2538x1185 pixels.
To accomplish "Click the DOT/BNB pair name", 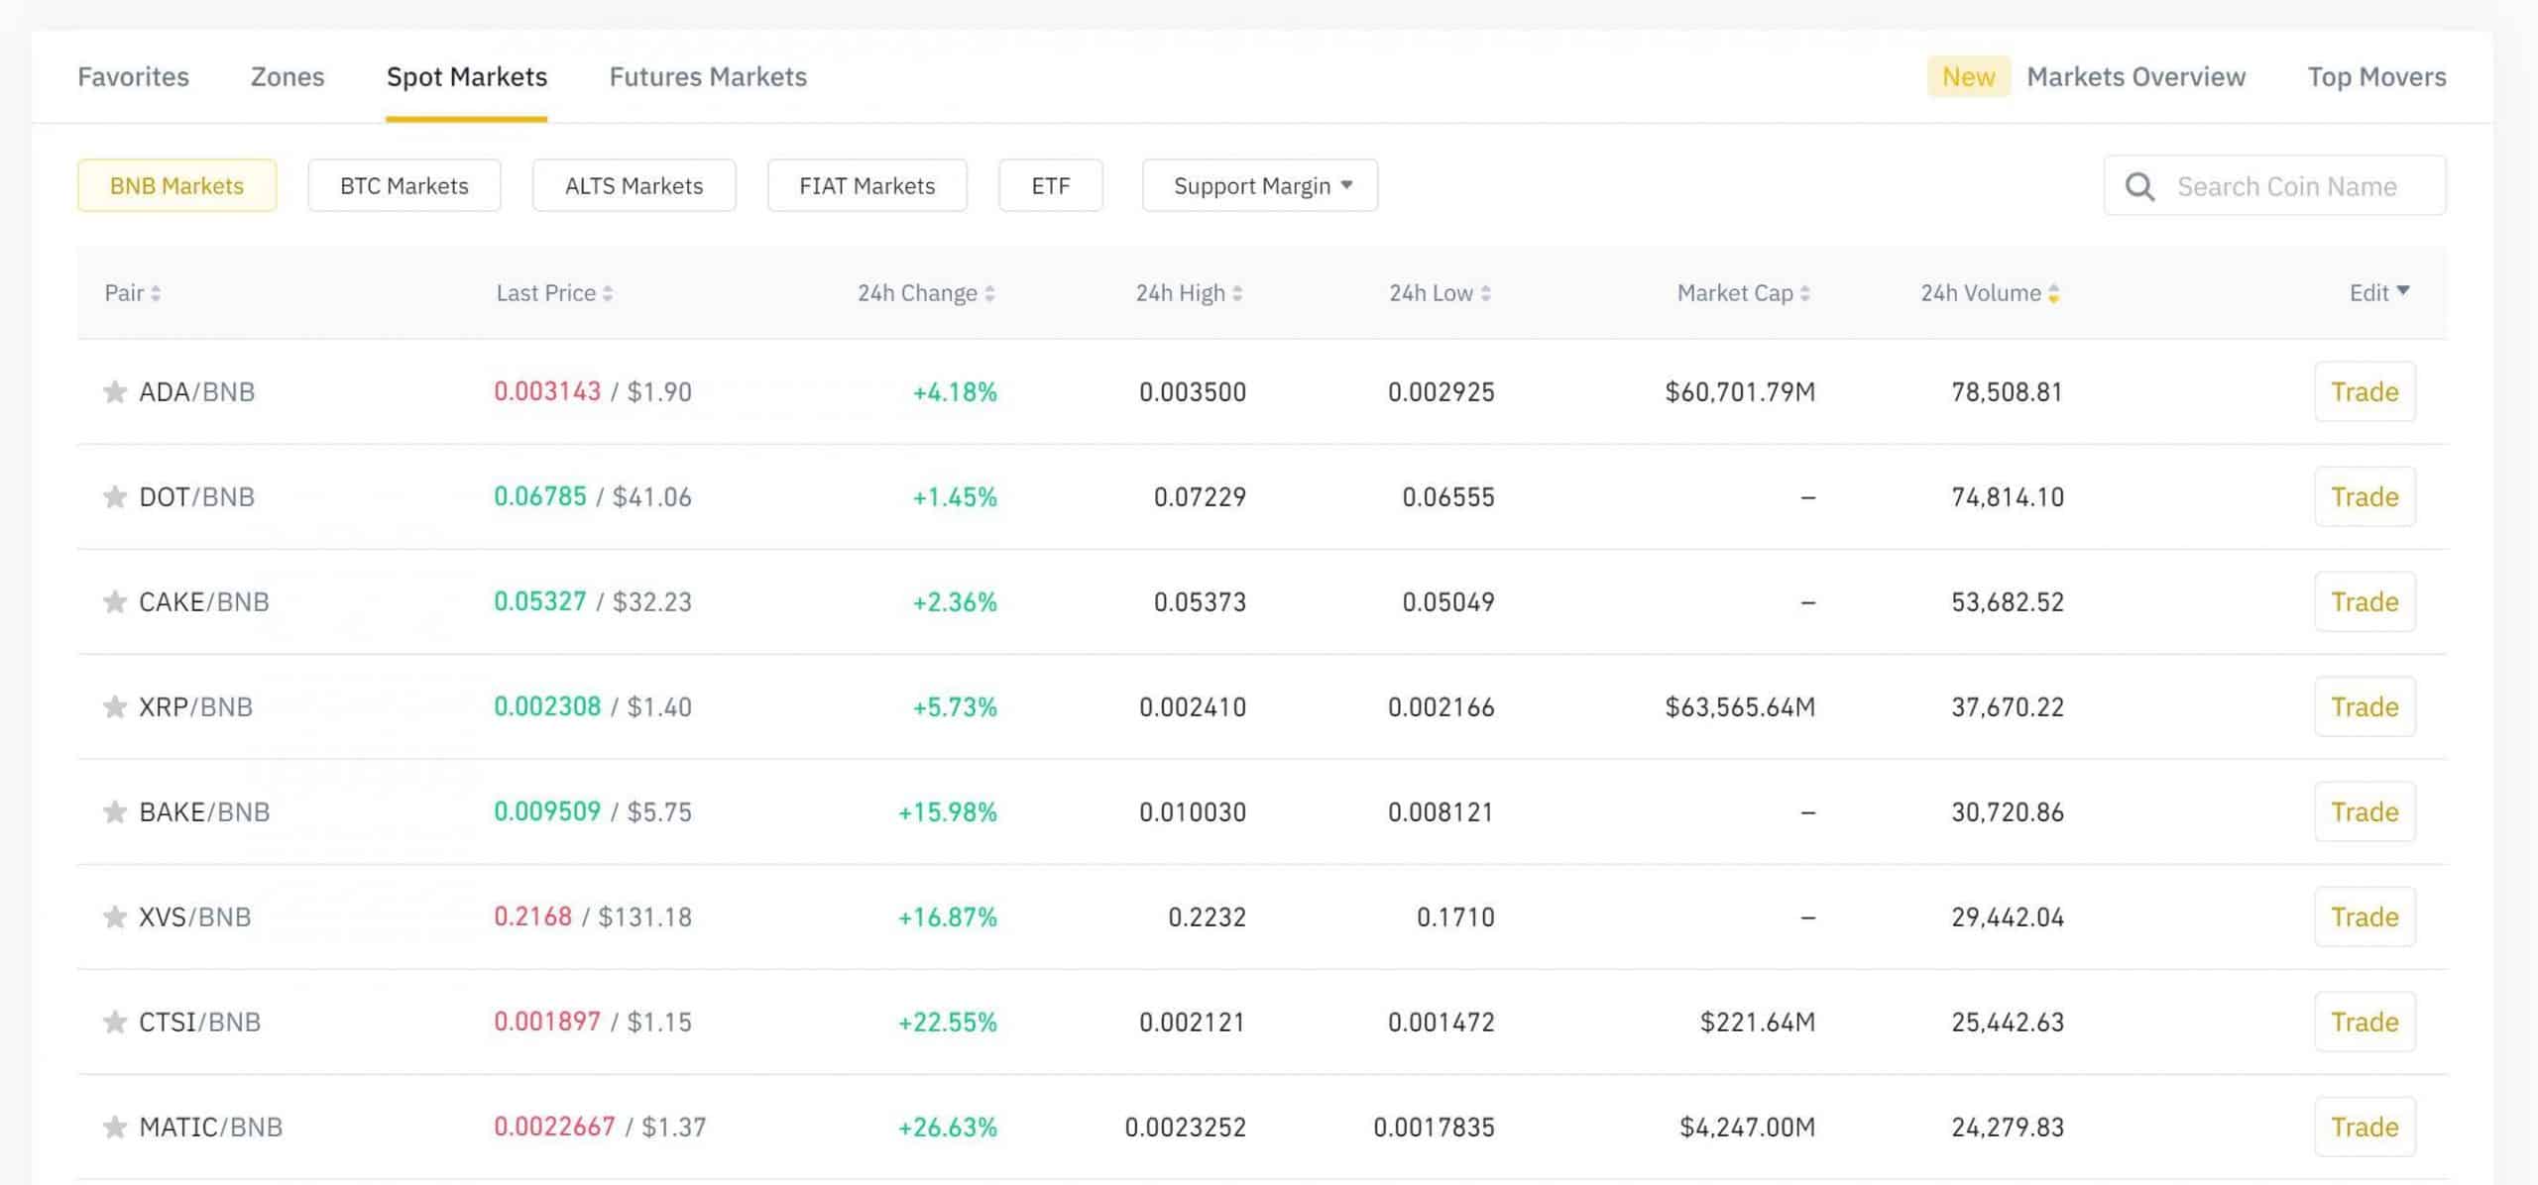I will point(196,496).
